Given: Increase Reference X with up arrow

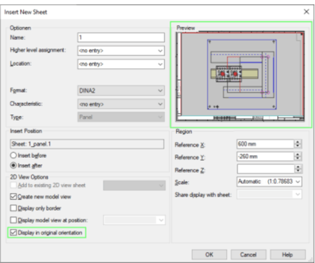Looking at the screenshot, I should 298,142.
